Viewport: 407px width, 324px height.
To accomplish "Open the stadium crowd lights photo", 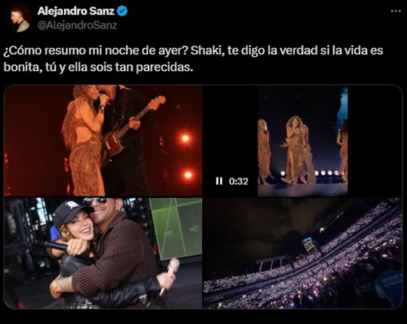I will pyautogui.click(x=302, y=253).
